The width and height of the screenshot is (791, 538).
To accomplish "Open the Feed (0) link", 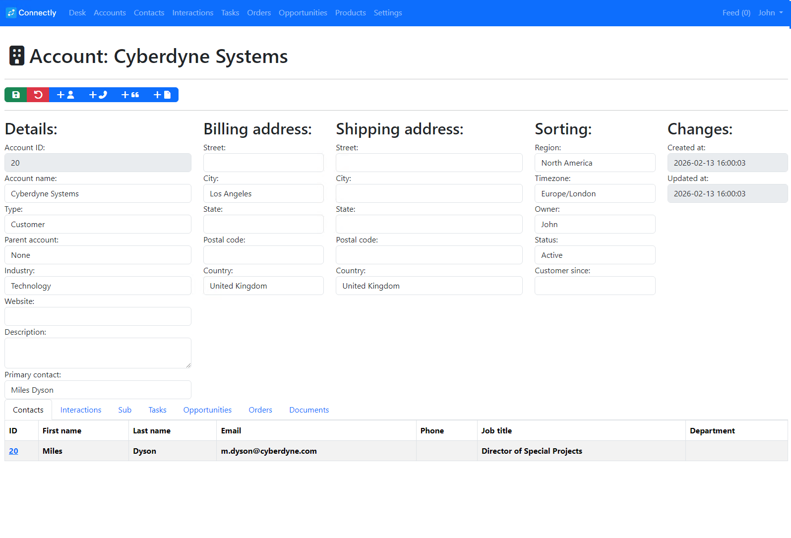I will coord(736,13).
